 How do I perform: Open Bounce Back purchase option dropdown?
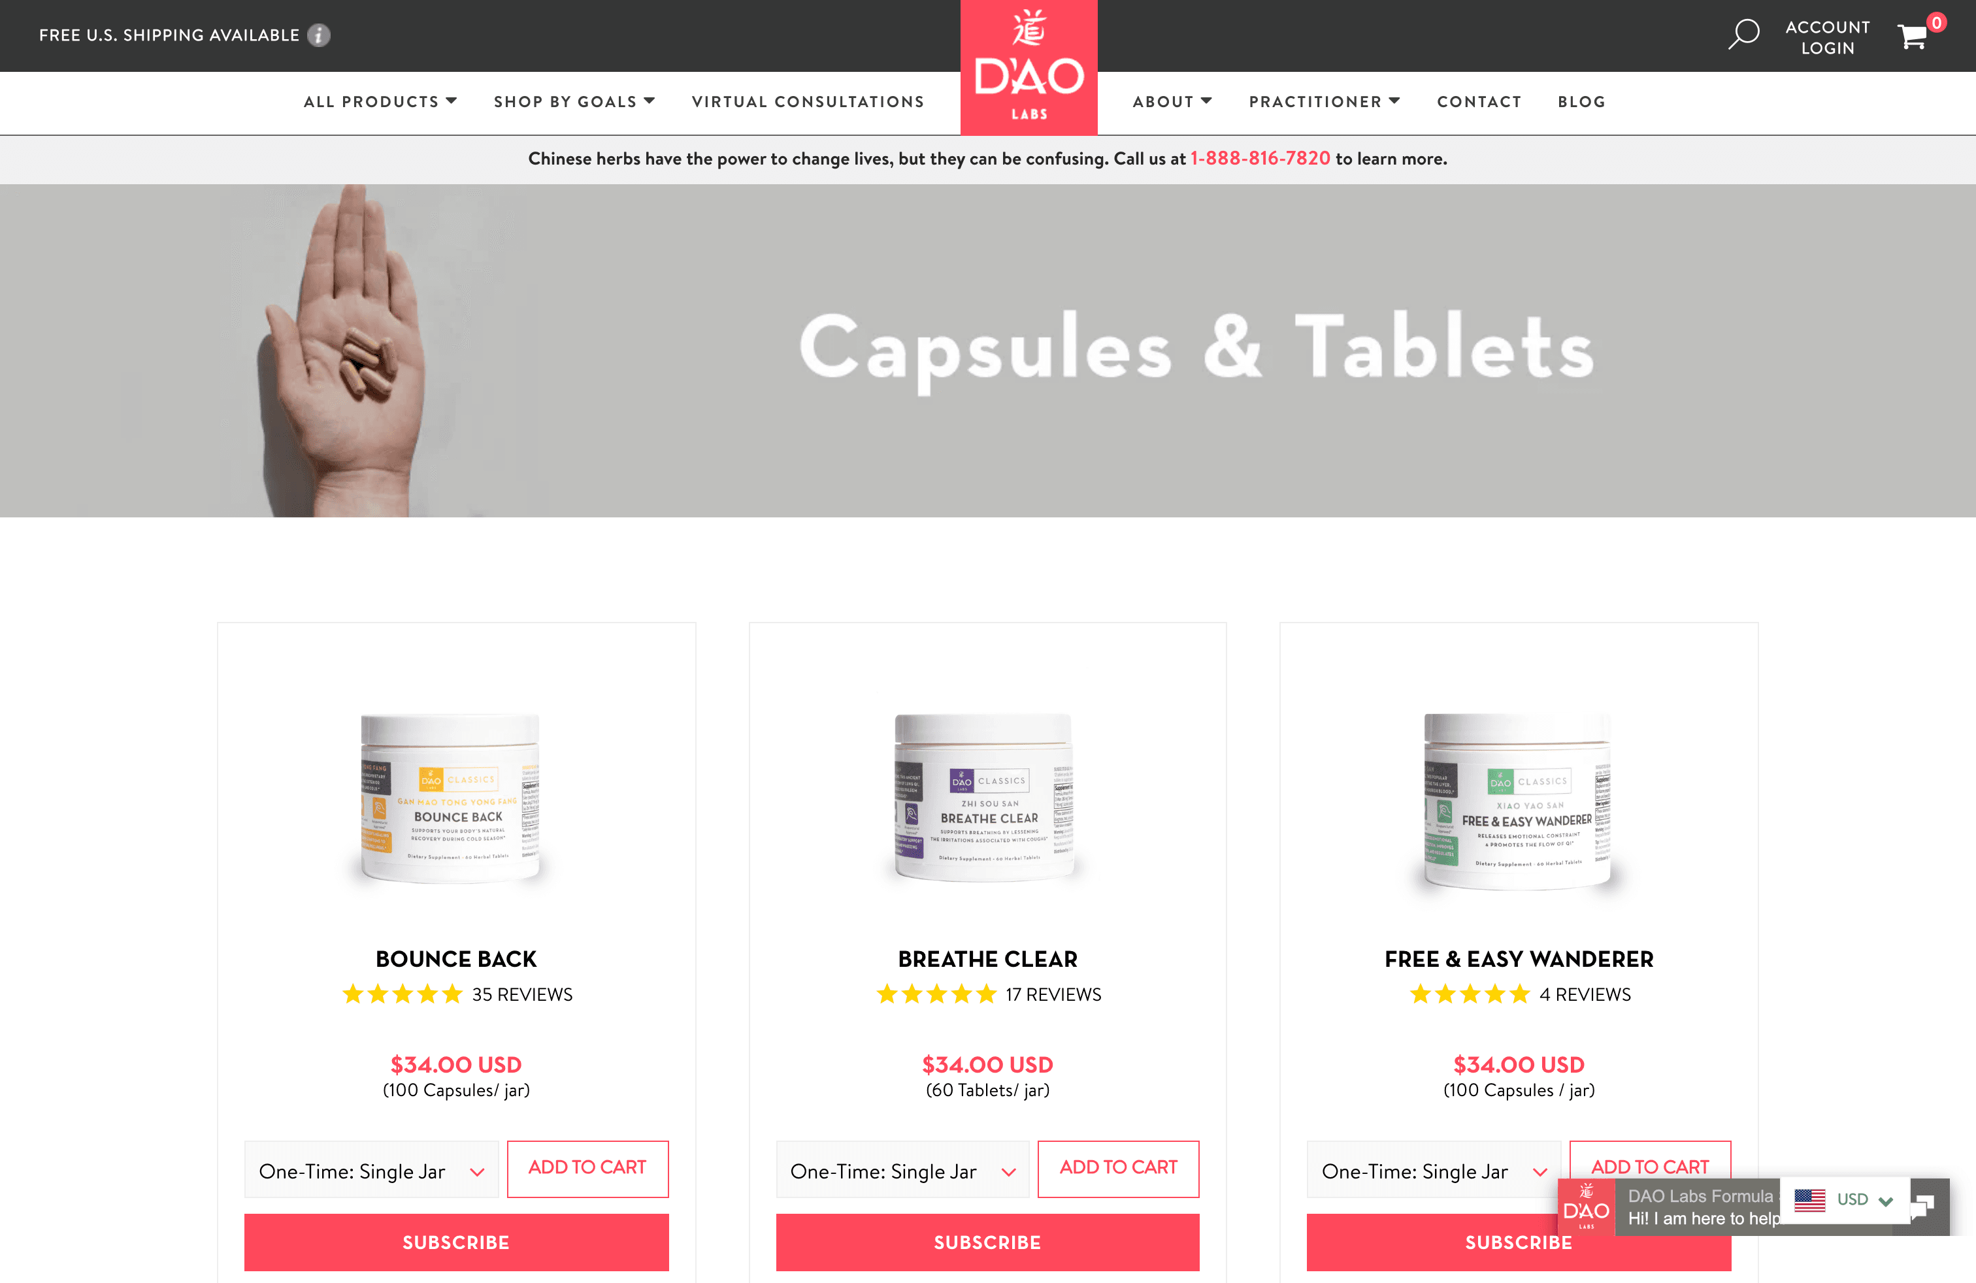372,1170
